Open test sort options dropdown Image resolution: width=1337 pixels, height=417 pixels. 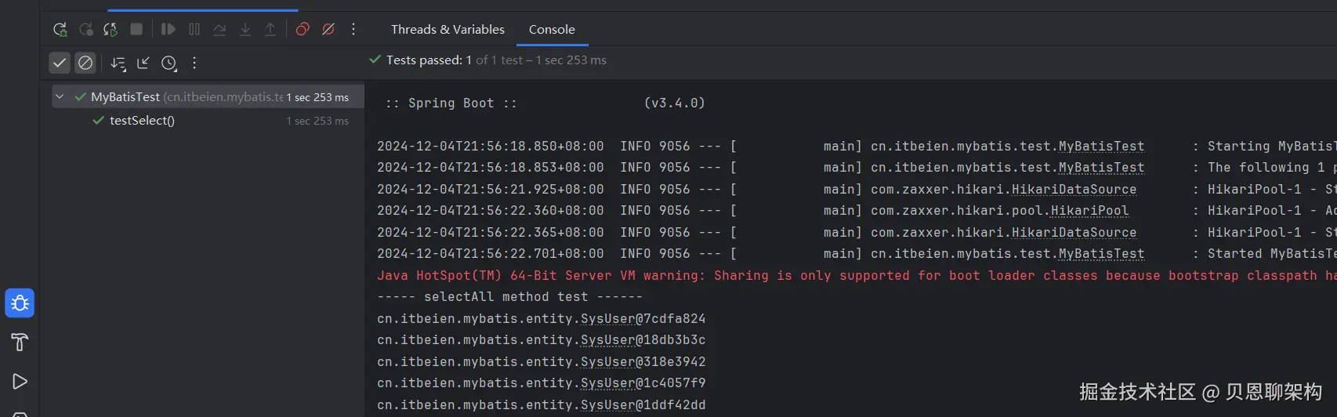pos(118,63)
